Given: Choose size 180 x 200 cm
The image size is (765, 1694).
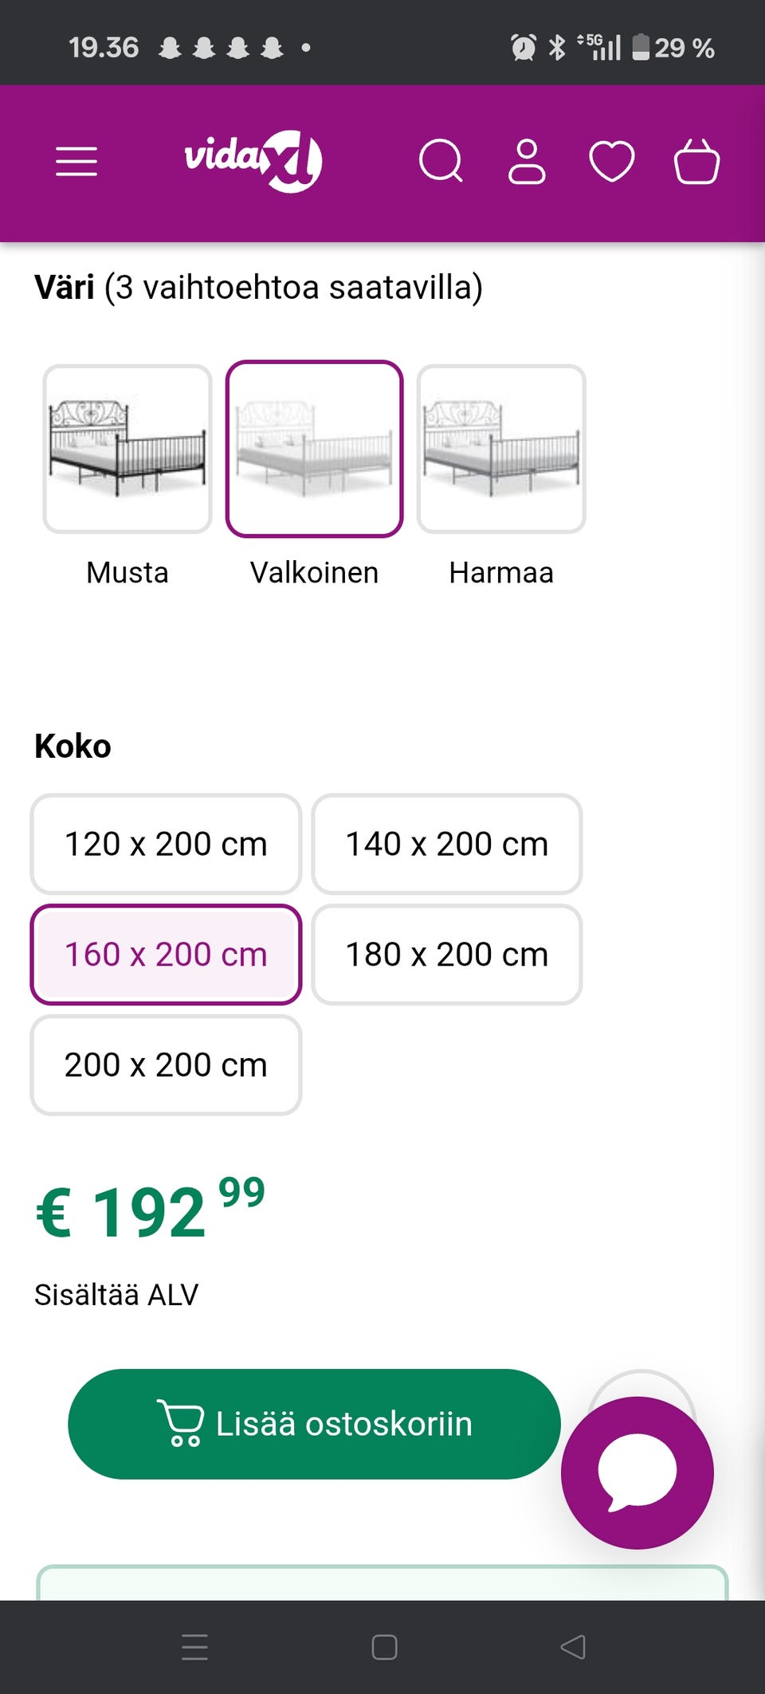Looking at the screenshot, I should pyautogui.click(x=447, y=955).
